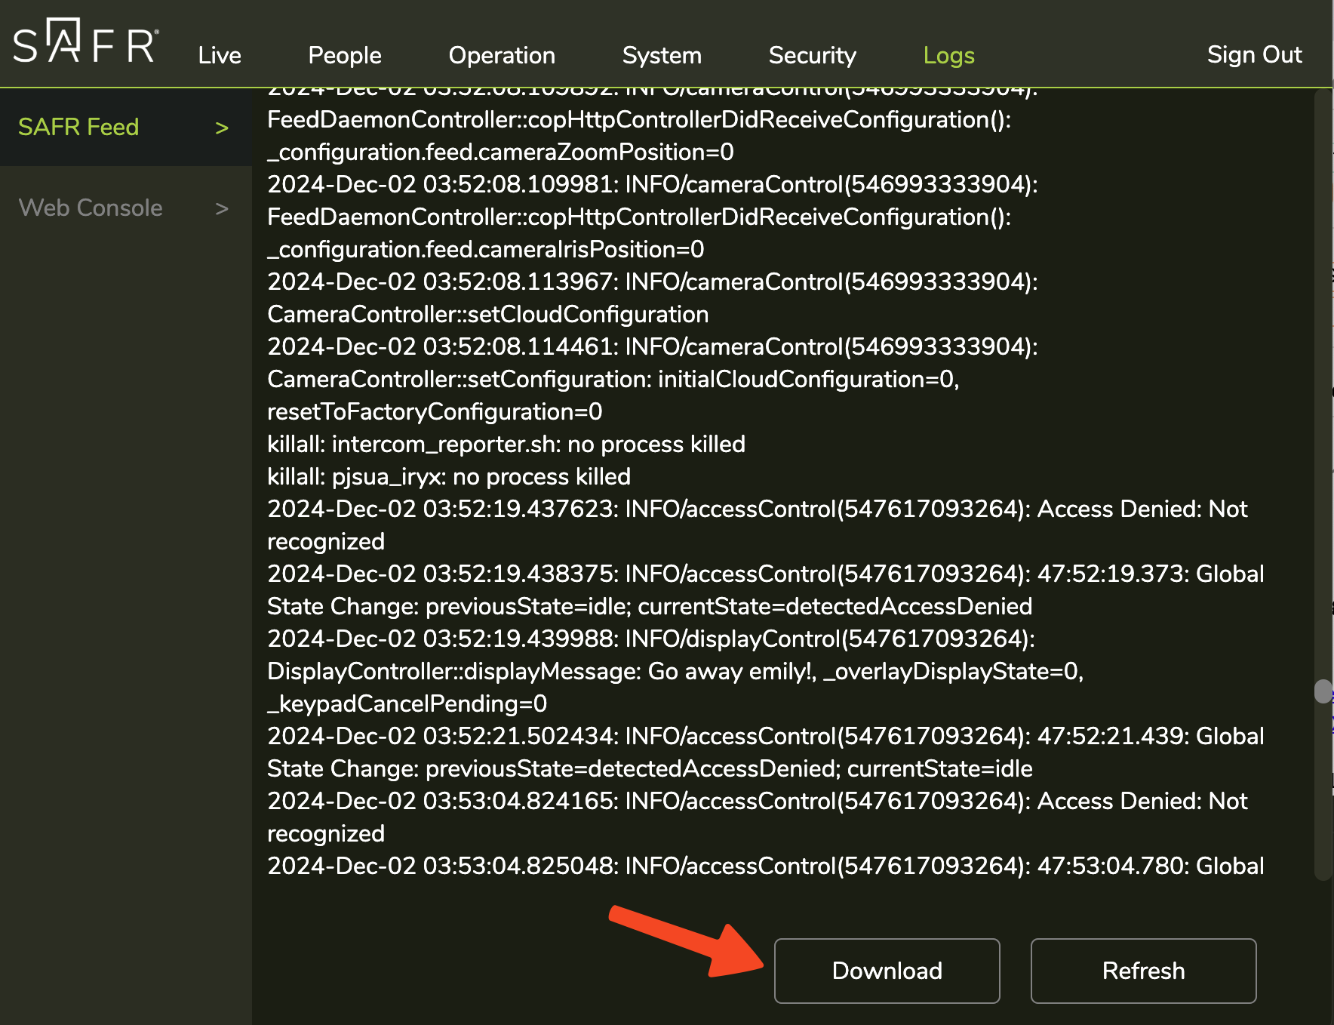Click the 'resetToFactoryConfiguration=0' log line

point(435,411)
